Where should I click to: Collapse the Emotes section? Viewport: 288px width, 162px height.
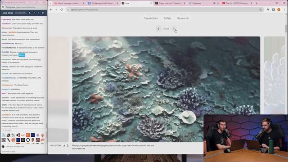click(x=7, y=130)
